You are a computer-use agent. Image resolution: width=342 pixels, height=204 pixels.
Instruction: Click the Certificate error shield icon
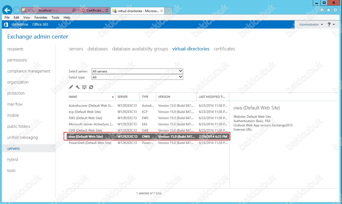[x=83, y=11]
